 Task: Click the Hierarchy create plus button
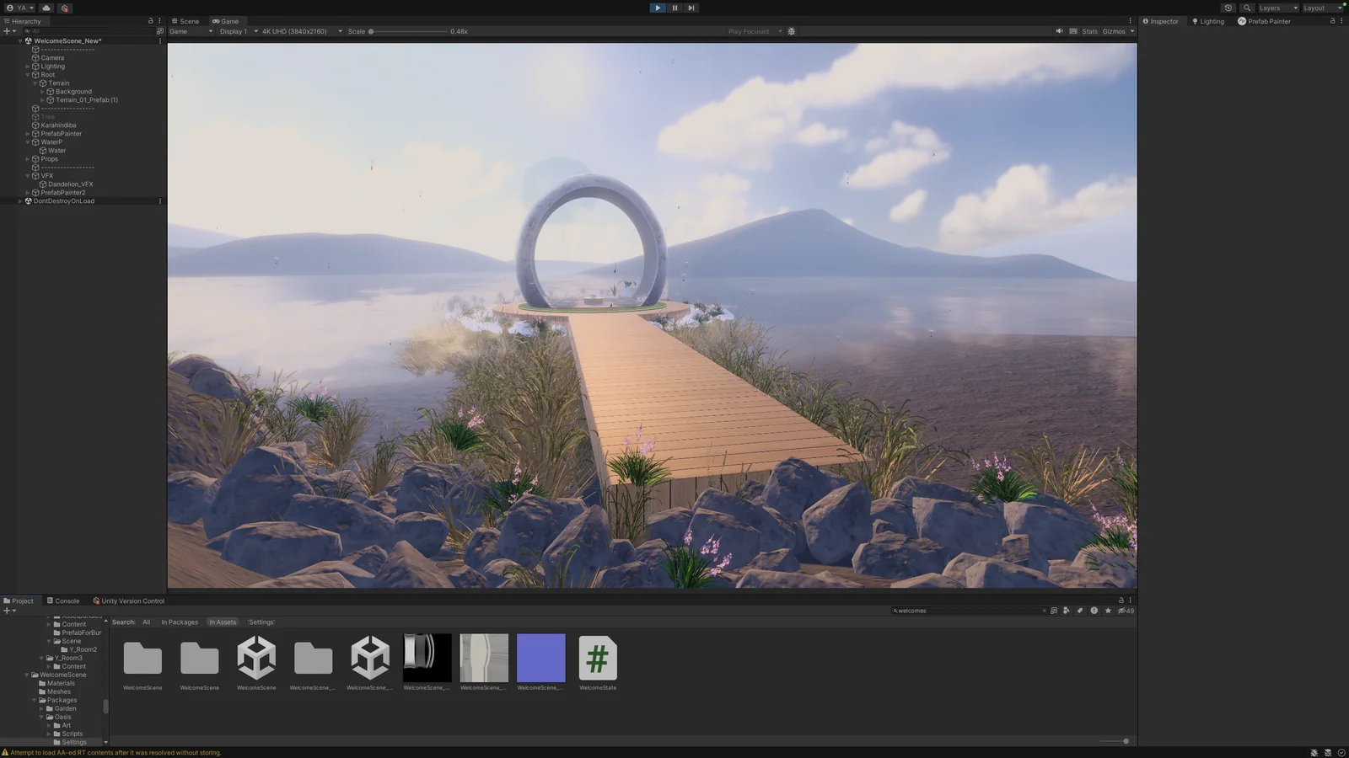coord(9,31)
